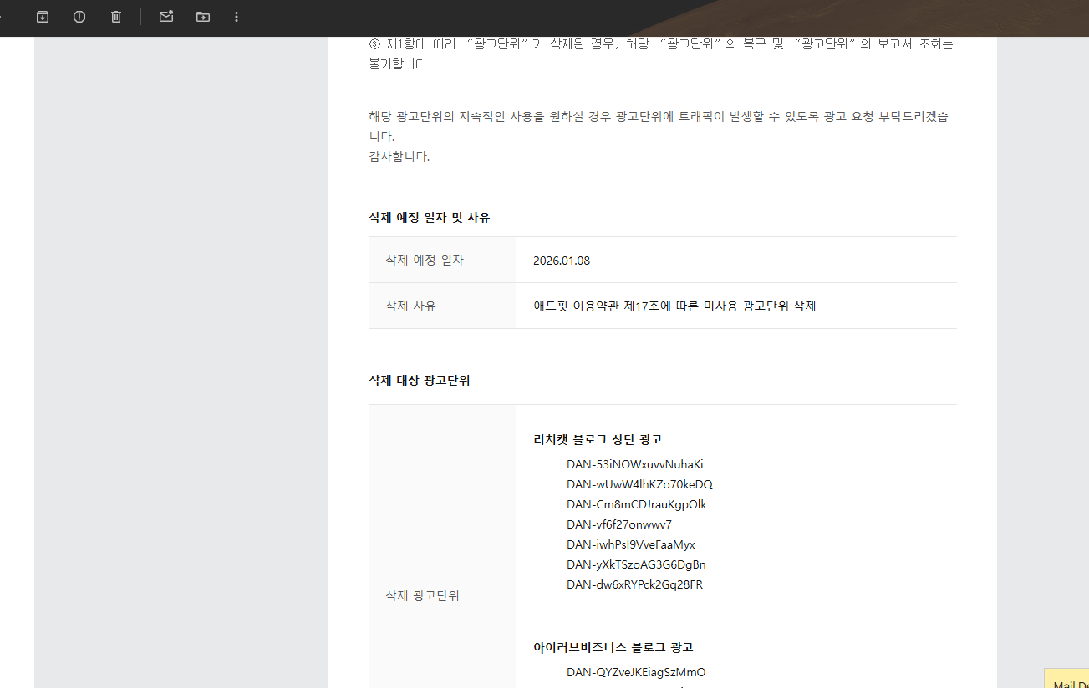Report spam using the exclamation icon
This screenshot has width=1089, height=688.
click(x=79, y=17)
